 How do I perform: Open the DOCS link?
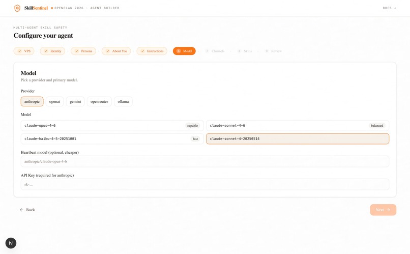tap(389, 8)
